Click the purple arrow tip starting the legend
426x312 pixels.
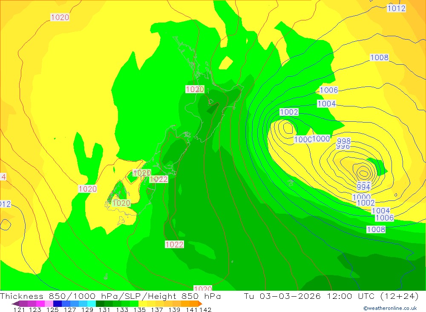click(15, 303)
